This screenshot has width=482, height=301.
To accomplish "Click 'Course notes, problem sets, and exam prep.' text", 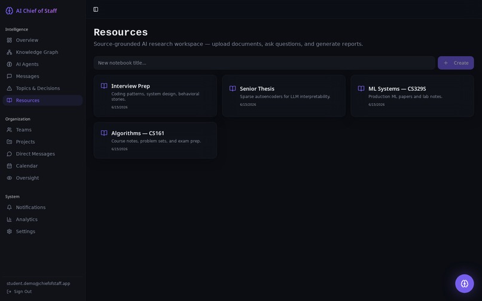I will point(156,141).
